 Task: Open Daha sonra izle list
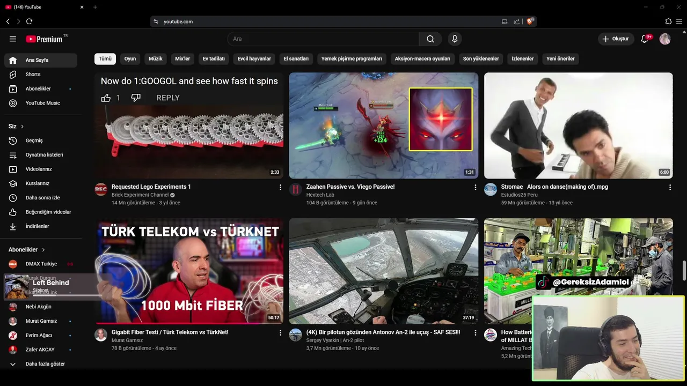click(41, 198)
